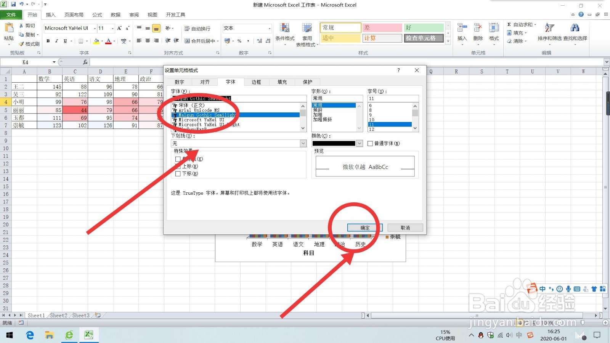This screenshot has height=343, width=610.
Task: Click the font color red A icon
Action: point(109,41)
